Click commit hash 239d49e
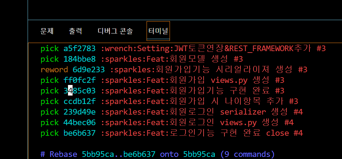 [x=79, y=112]
